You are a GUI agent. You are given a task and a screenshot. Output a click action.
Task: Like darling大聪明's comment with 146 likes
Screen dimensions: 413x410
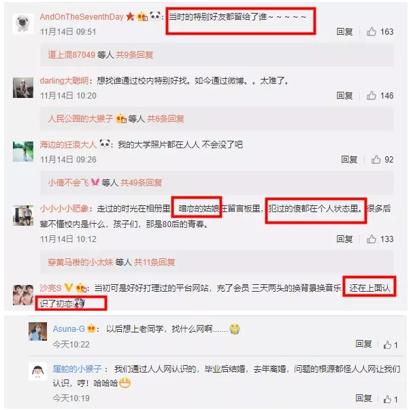(x=371, y=95)
